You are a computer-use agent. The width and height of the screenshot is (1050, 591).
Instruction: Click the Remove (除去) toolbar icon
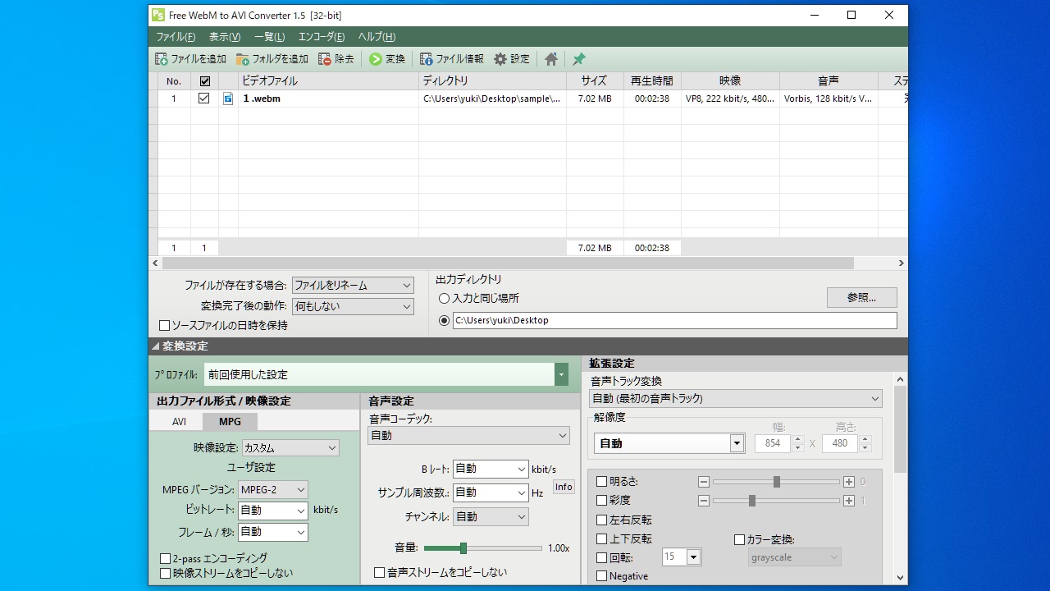tap(325, 59)
